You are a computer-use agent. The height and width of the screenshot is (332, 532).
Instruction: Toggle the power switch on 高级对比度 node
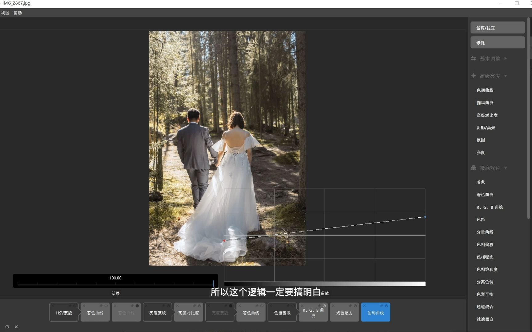point(199,306)
